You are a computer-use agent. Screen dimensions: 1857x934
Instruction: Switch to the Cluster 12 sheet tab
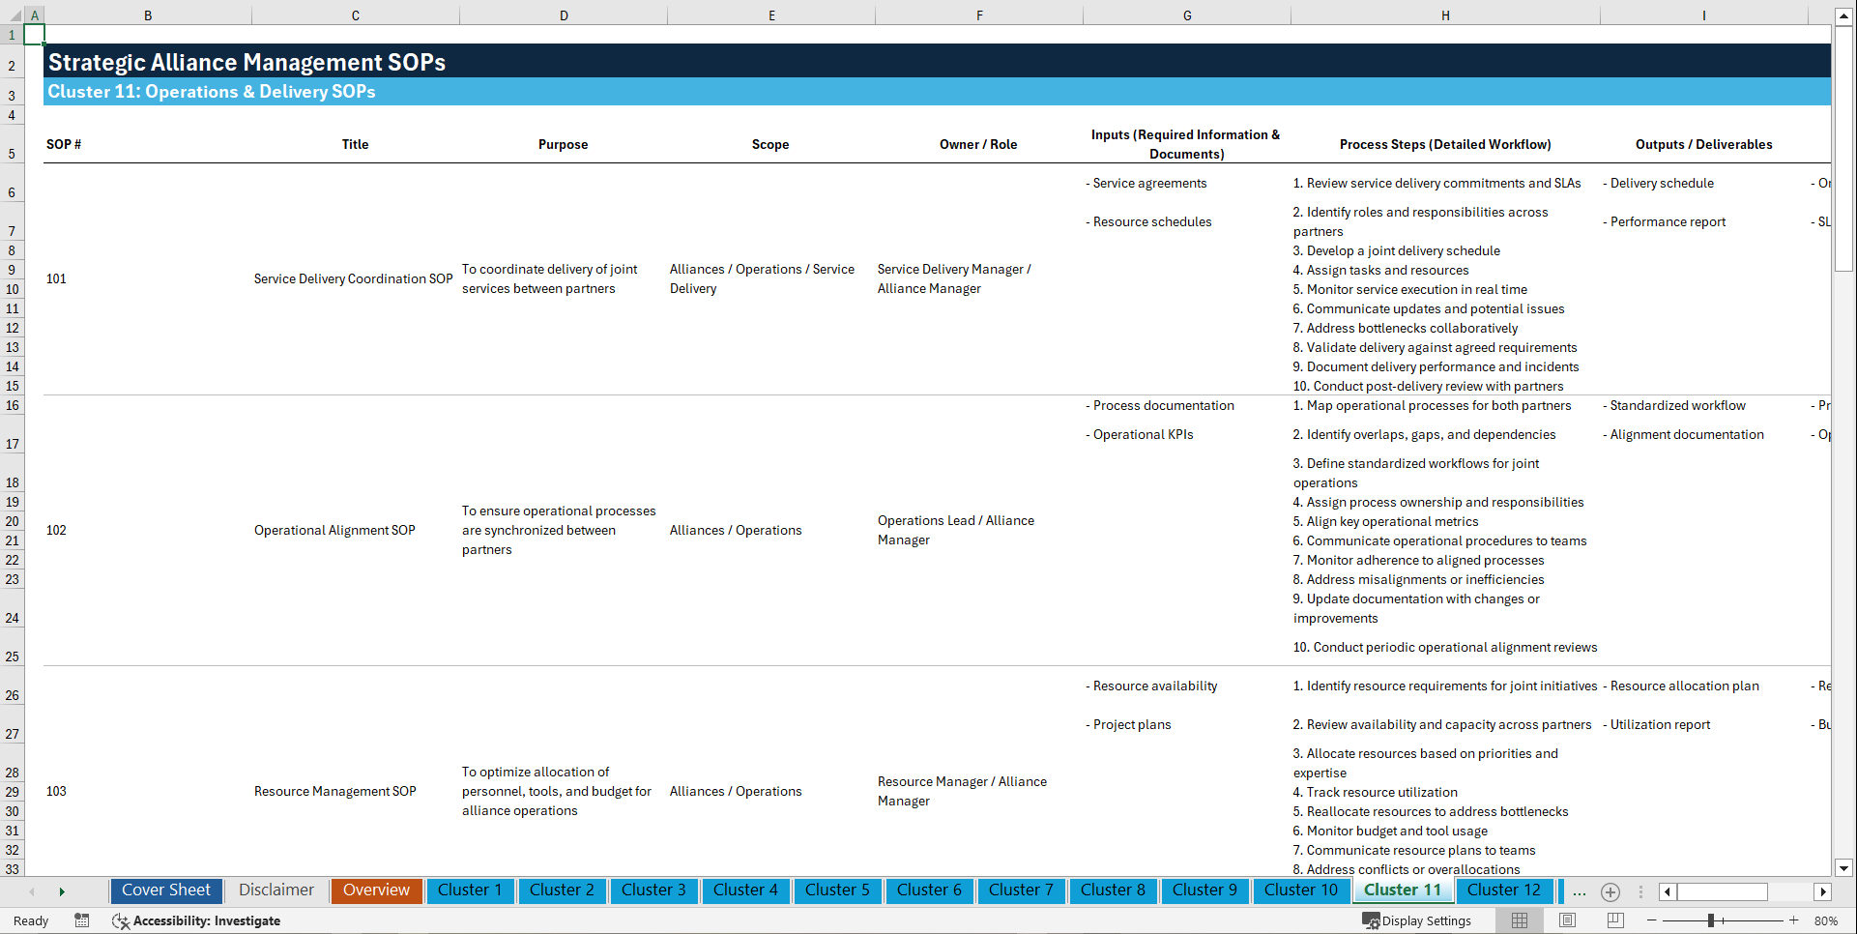tap(1504, 890)
